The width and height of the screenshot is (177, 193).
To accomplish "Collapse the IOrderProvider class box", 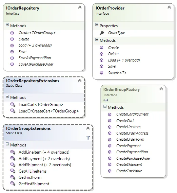I will (169, 7).
